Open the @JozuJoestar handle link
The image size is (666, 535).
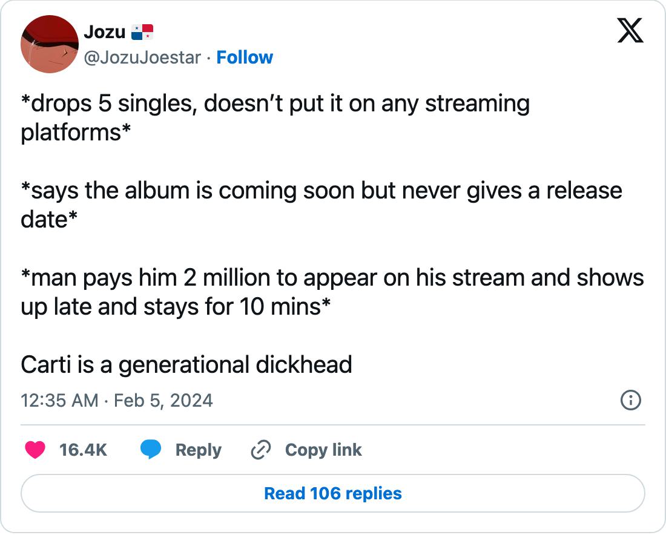coord(142,57)
